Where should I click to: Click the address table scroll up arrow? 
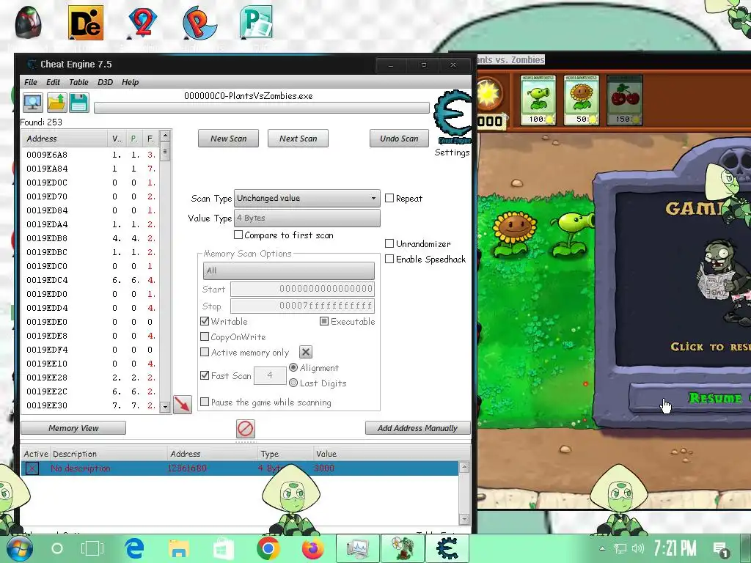coord(464,467)
